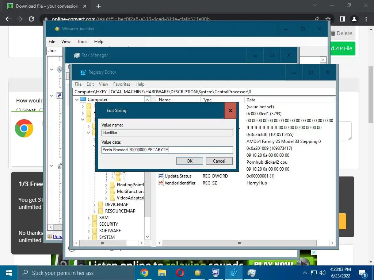Open the Chrome profile menu
374x280 pixels.
354,19
